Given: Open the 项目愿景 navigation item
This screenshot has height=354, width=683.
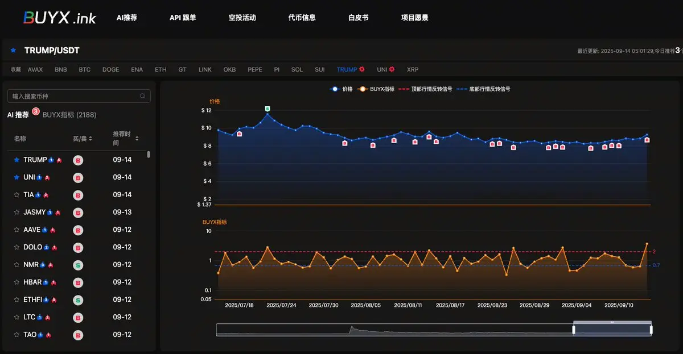Looking at the screenshot, I should click(415, 18).
